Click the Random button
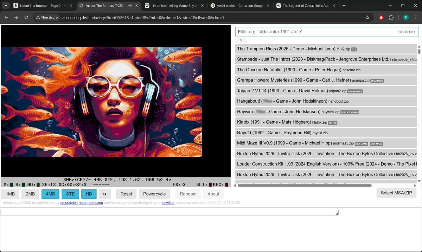The image size is (422, 252). point(188,194)
